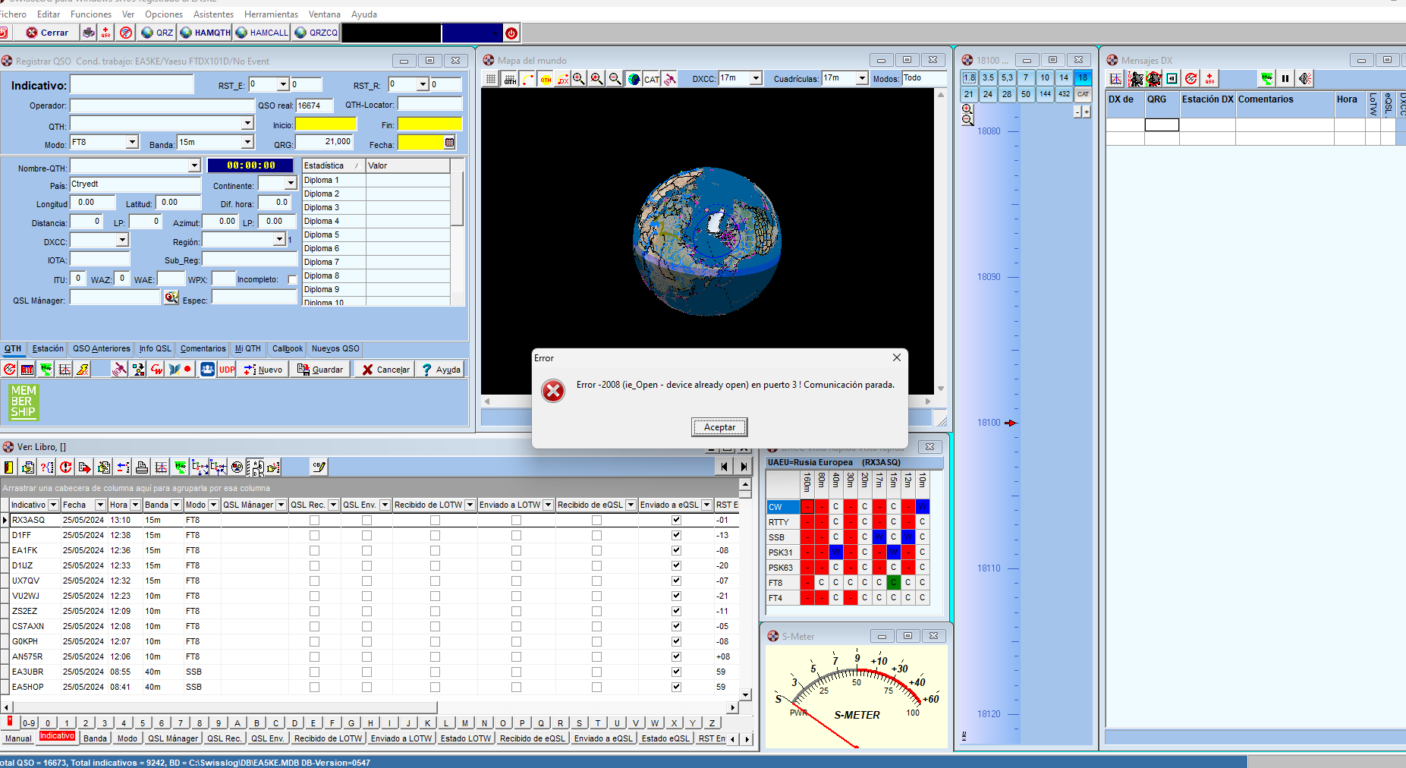Screen dimensions: 1406x768
Task: Pause the DX messages feed
Action: 1285,78
